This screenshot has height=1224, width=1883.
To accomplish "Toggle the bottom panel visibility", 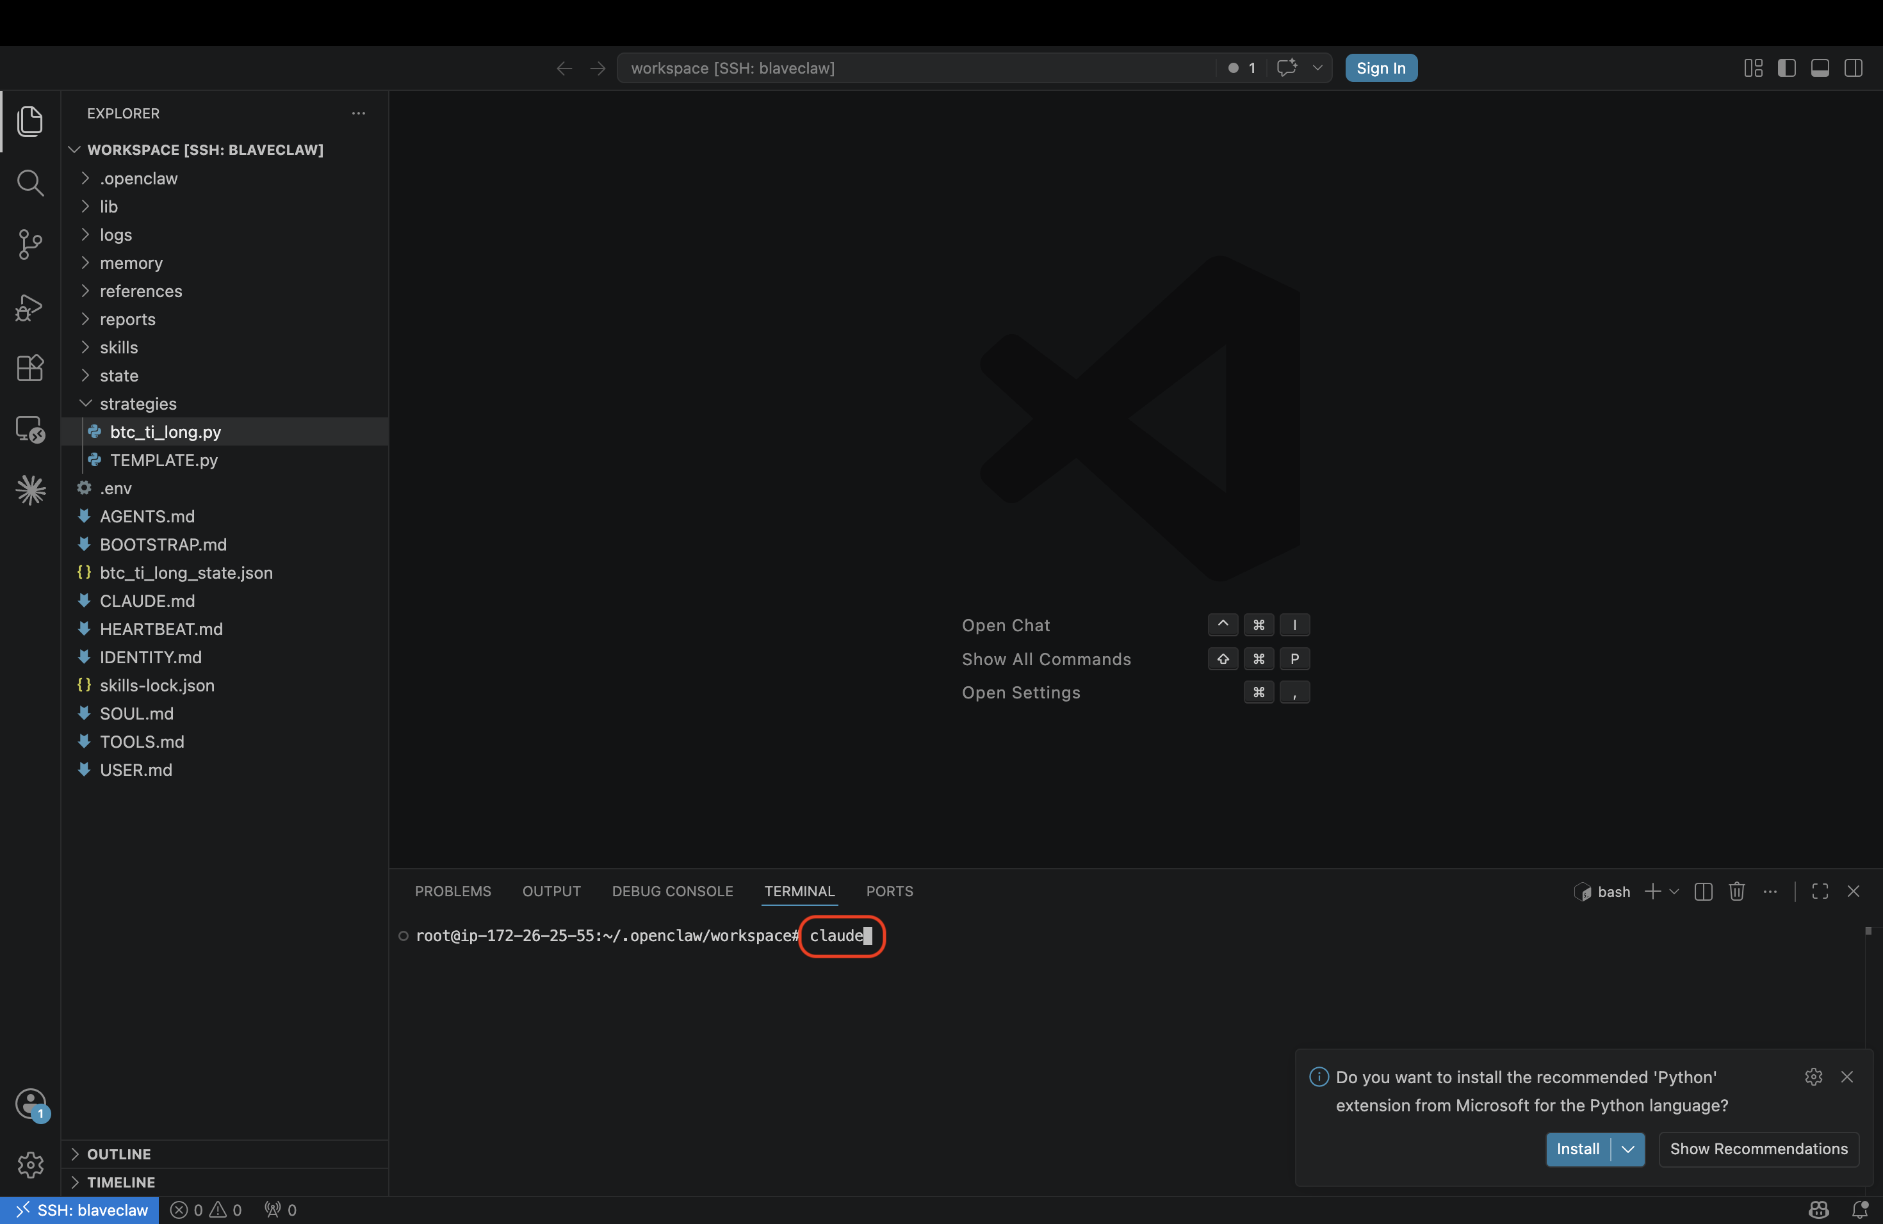I will click(1820, 68).
